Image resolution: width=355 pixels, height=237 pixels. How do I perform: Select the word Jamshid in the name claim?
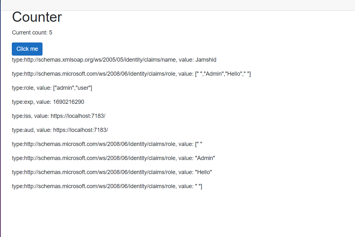tap(206, 60)
